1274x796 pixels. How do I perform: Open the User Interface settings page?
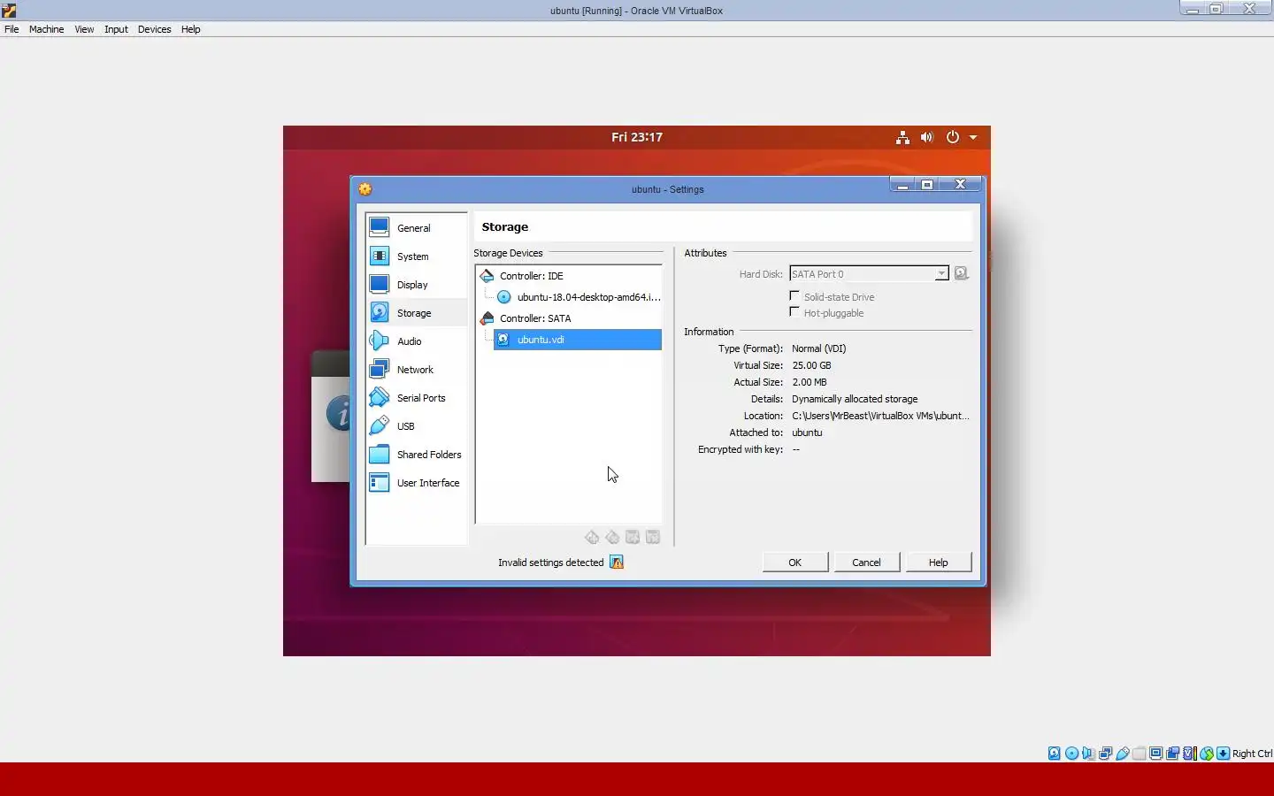click(416, 482)
